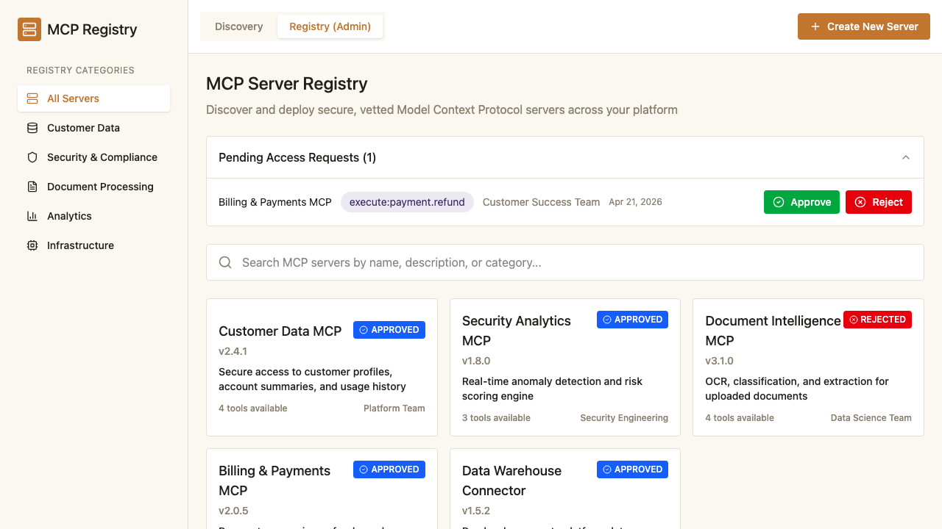Open Security & Compliance category
This screenshot has height=529, width=942.
[93, 157]
